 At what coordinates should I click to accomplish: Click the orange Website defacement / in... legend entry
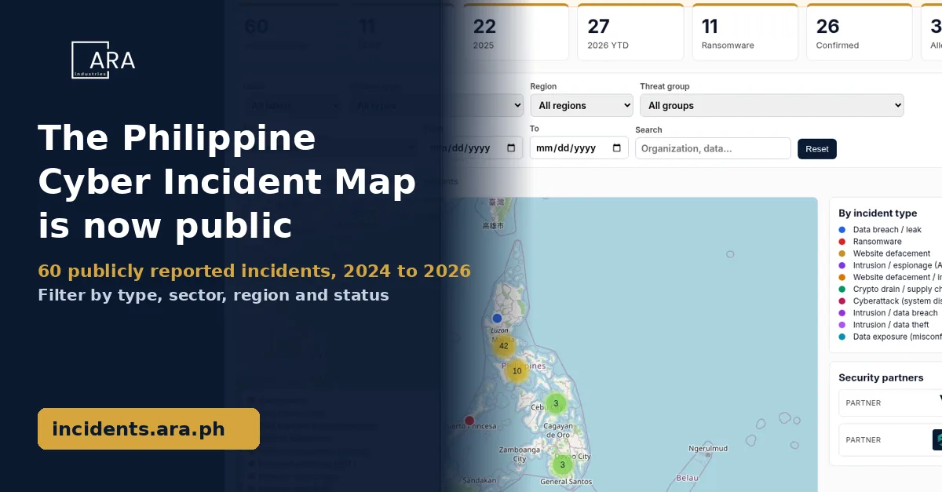point(890,277)
